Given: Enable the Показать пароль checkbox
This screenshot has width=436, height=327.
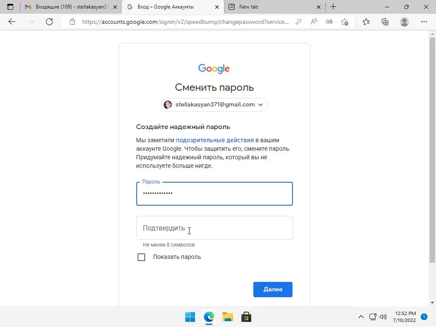Looking at the screenshot, I should (x=141, y=257).
